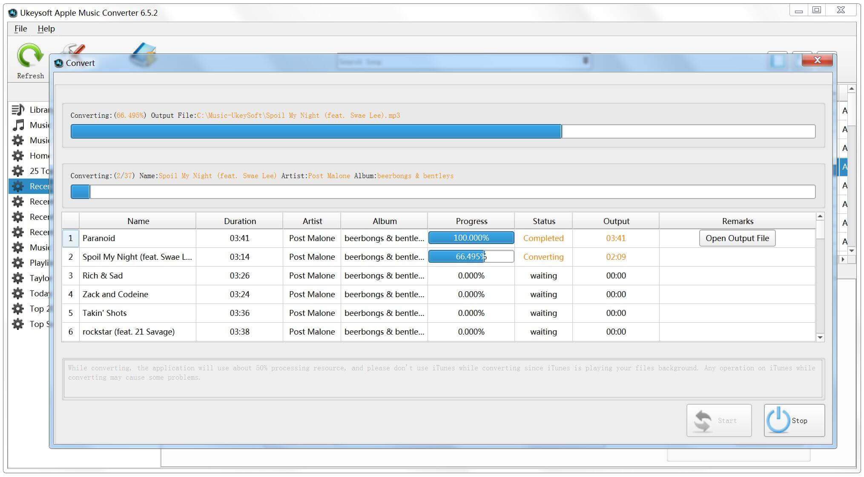The height and width of the screenshot is (477, 864).
Task: Click Open Output File for Paranoid
Action: point(738,238)
